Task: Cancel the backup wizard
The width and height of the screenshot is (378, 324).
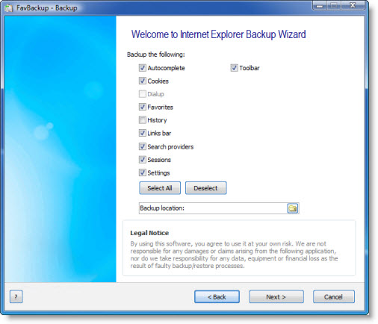Action: pos(334,296)
